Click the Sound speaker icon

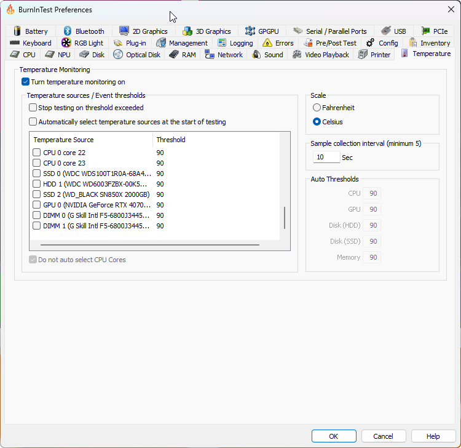(256, 54)
